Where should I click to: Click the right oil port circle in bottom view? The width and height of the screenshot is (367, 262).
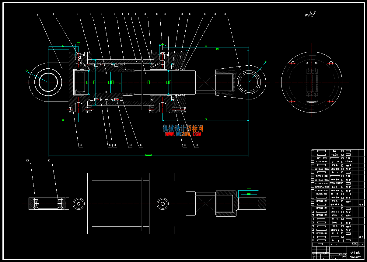point(163,204)
